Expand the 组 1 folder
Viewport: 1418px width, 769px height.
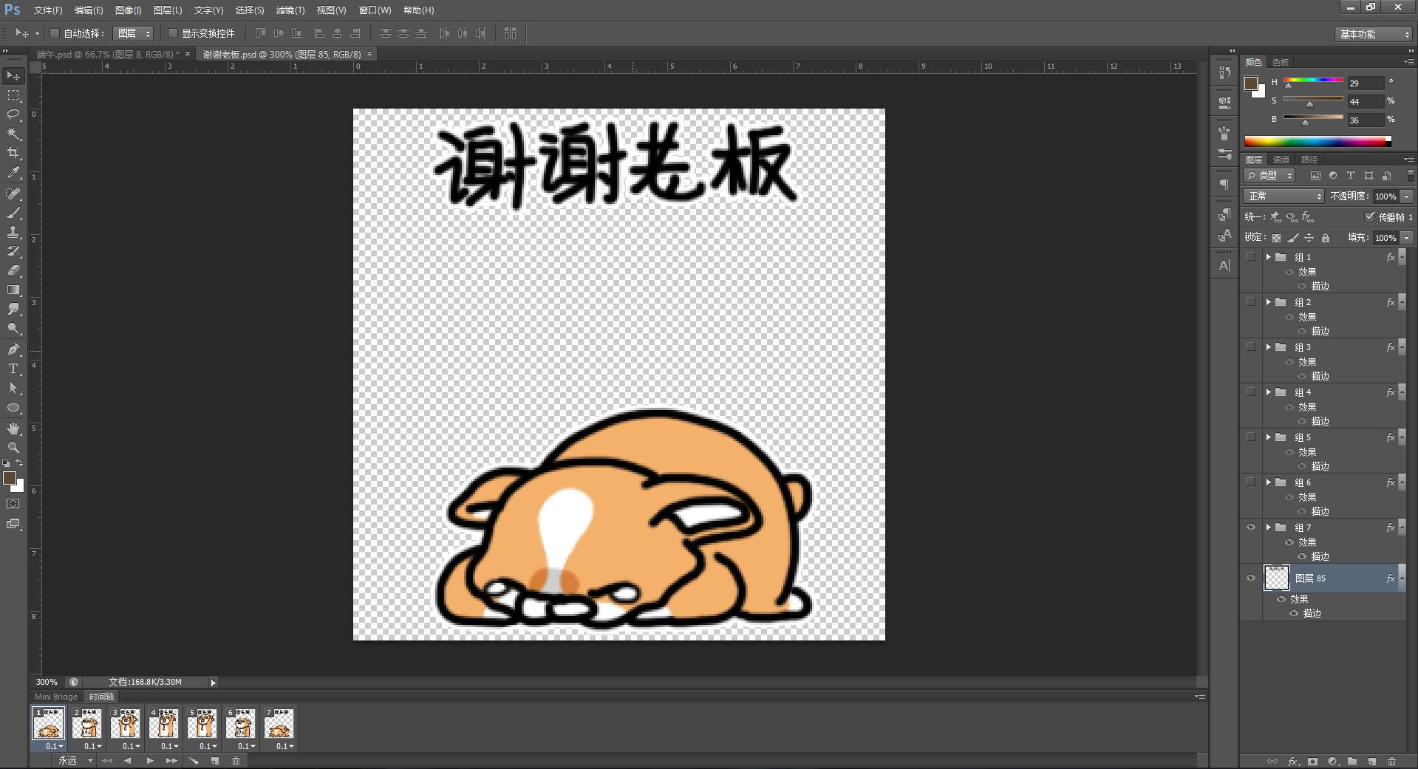[x=1269, y=257]
